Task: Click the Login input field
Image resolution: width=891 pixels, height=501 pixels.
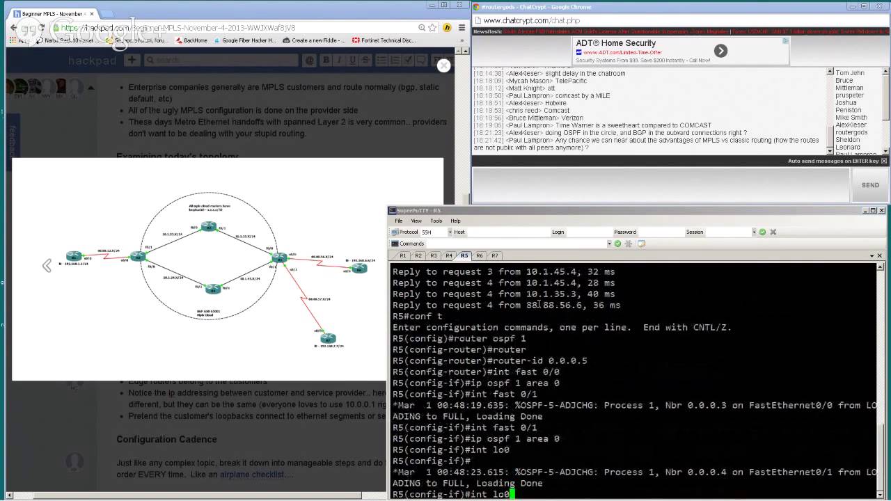Action: tap(590, 232)
